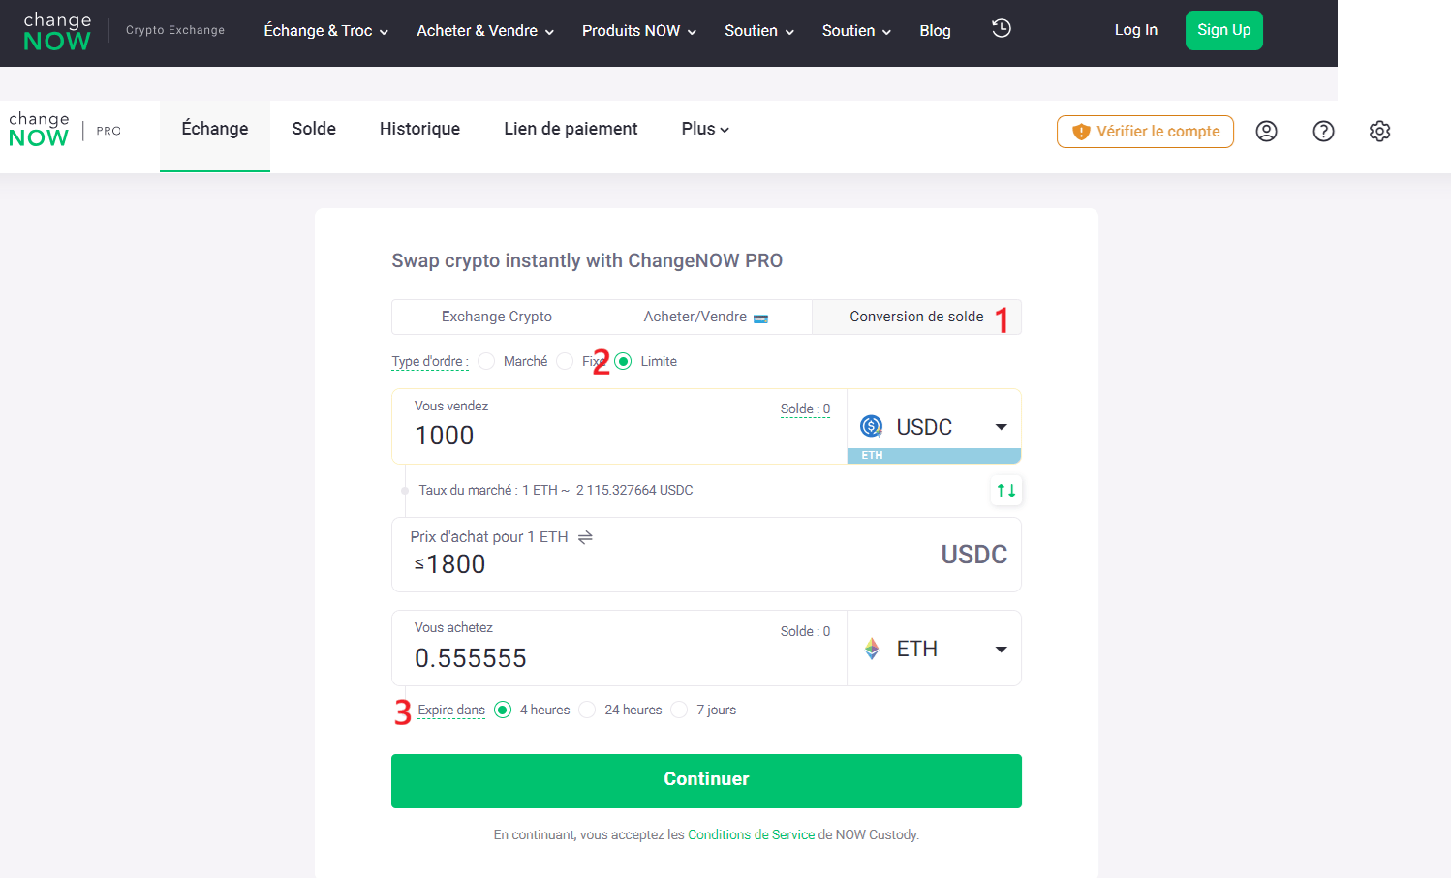This screenshot has height=878, width=1451.
Task: Switch to the Exchange Crypto tab
Action: coord(496,317)
